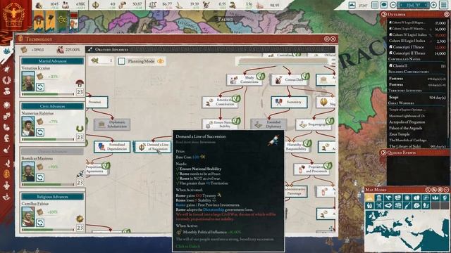Collapse the Outliner panel arrow
The height and width of the screenshot is (253, 451).
click(383, 14)
